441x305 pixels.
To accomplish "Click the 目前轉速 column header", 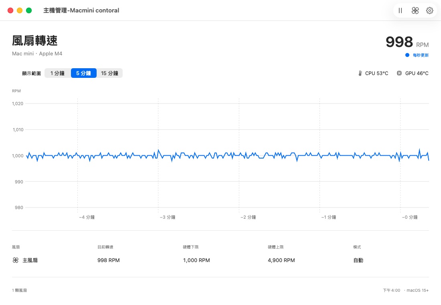I will point(105,247).
